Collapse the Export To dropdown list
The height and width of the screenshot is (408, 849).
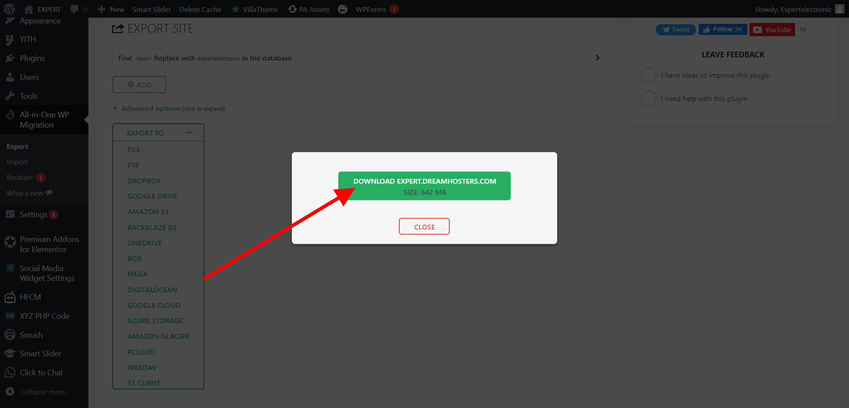[189, 133]
